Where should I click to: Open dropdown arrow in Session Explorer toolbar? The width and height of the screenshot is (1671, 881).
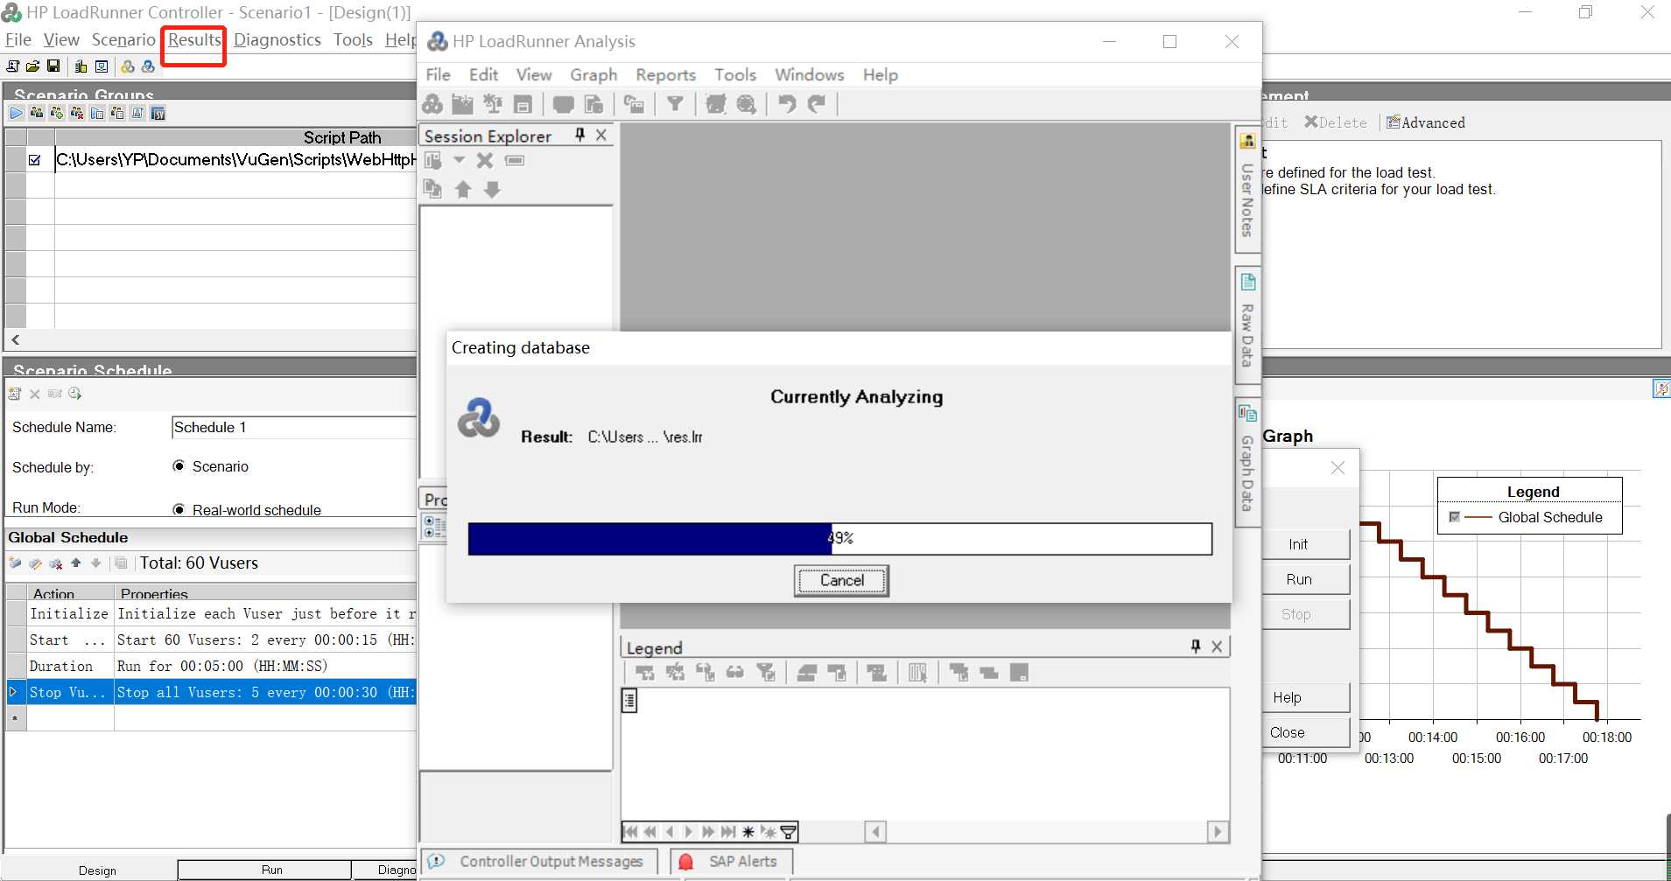pyautogui.click(x=459, y=160)
